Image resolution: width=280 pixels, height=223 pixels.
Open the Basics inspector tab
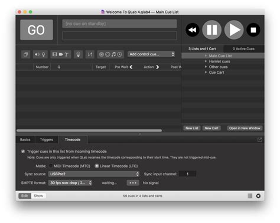[25, 140]
